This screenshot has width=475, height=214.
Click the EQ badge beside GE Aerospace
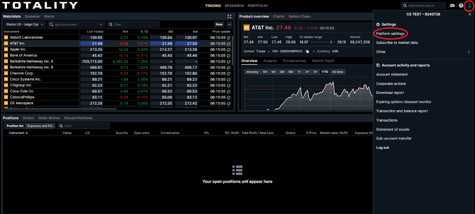tap(6, 103)
